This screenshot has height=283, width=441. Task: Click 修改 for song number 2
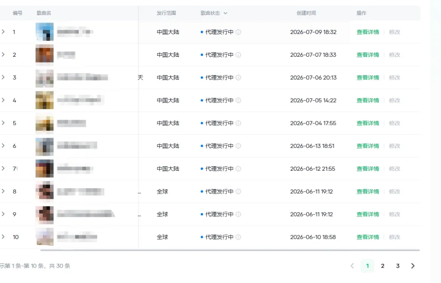pos(394,55)
